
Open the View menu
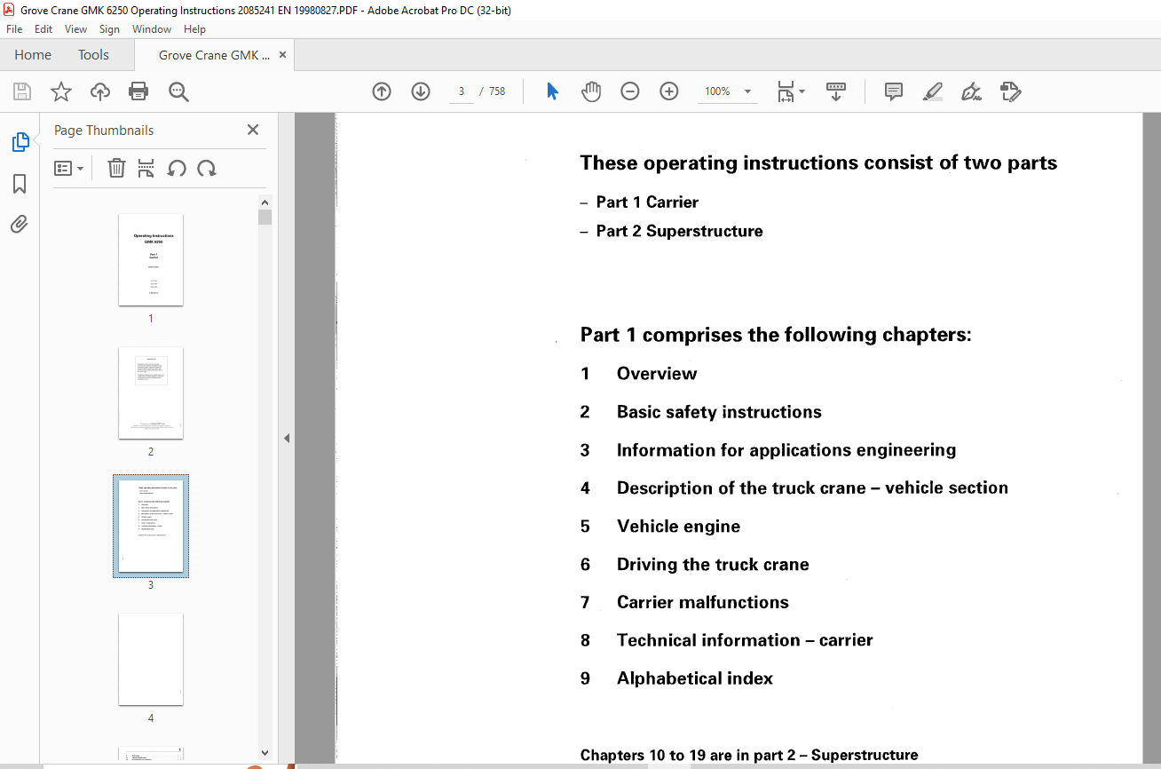click(x=75, y=29)
